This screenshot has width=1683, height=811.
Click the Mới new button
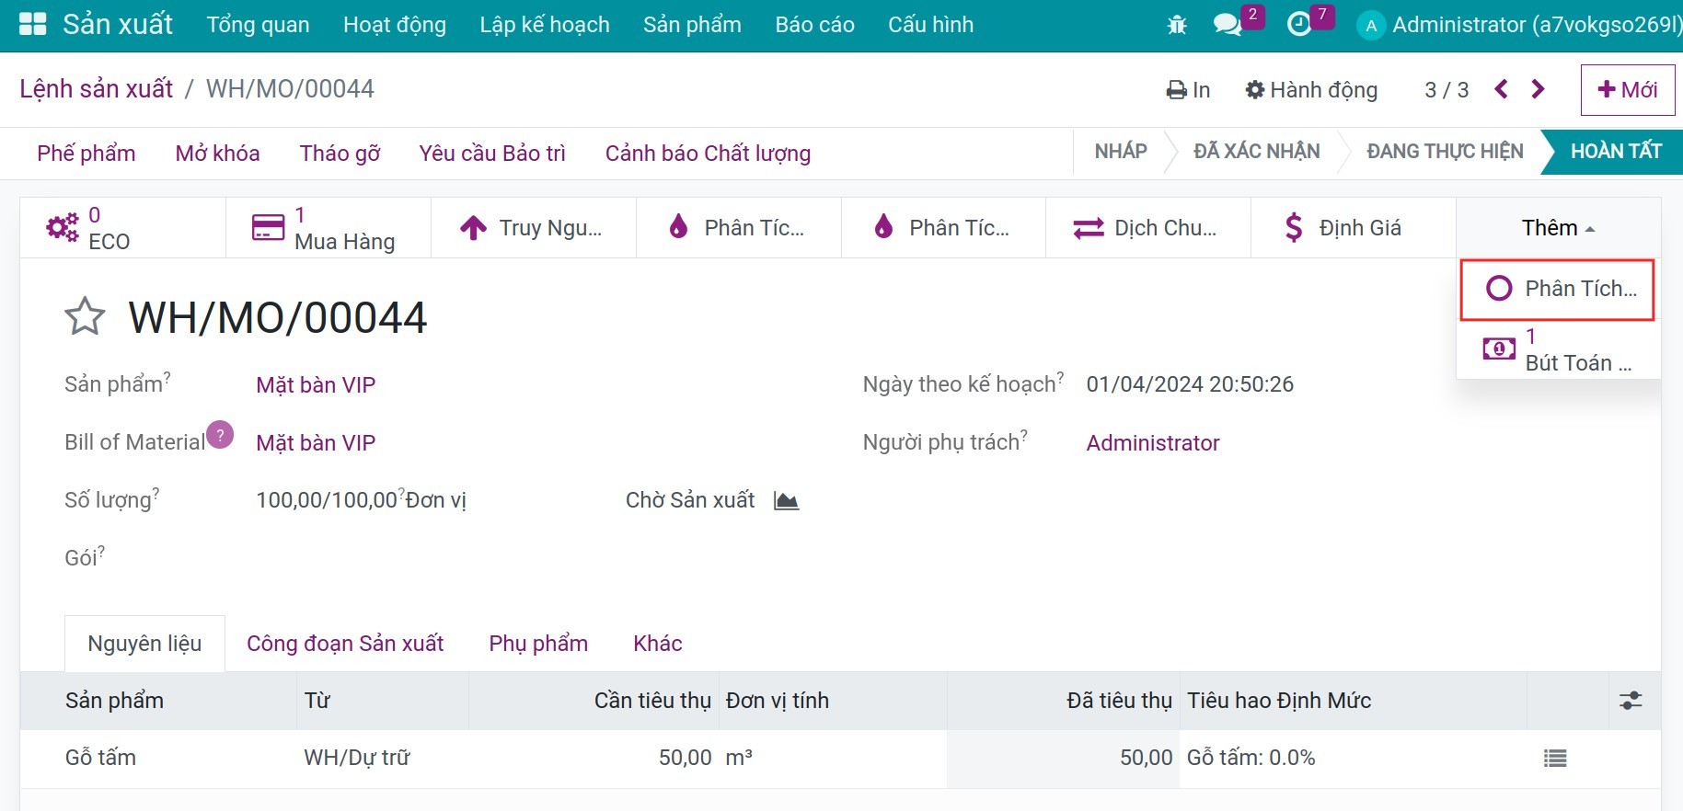[x=1628, y=89]
